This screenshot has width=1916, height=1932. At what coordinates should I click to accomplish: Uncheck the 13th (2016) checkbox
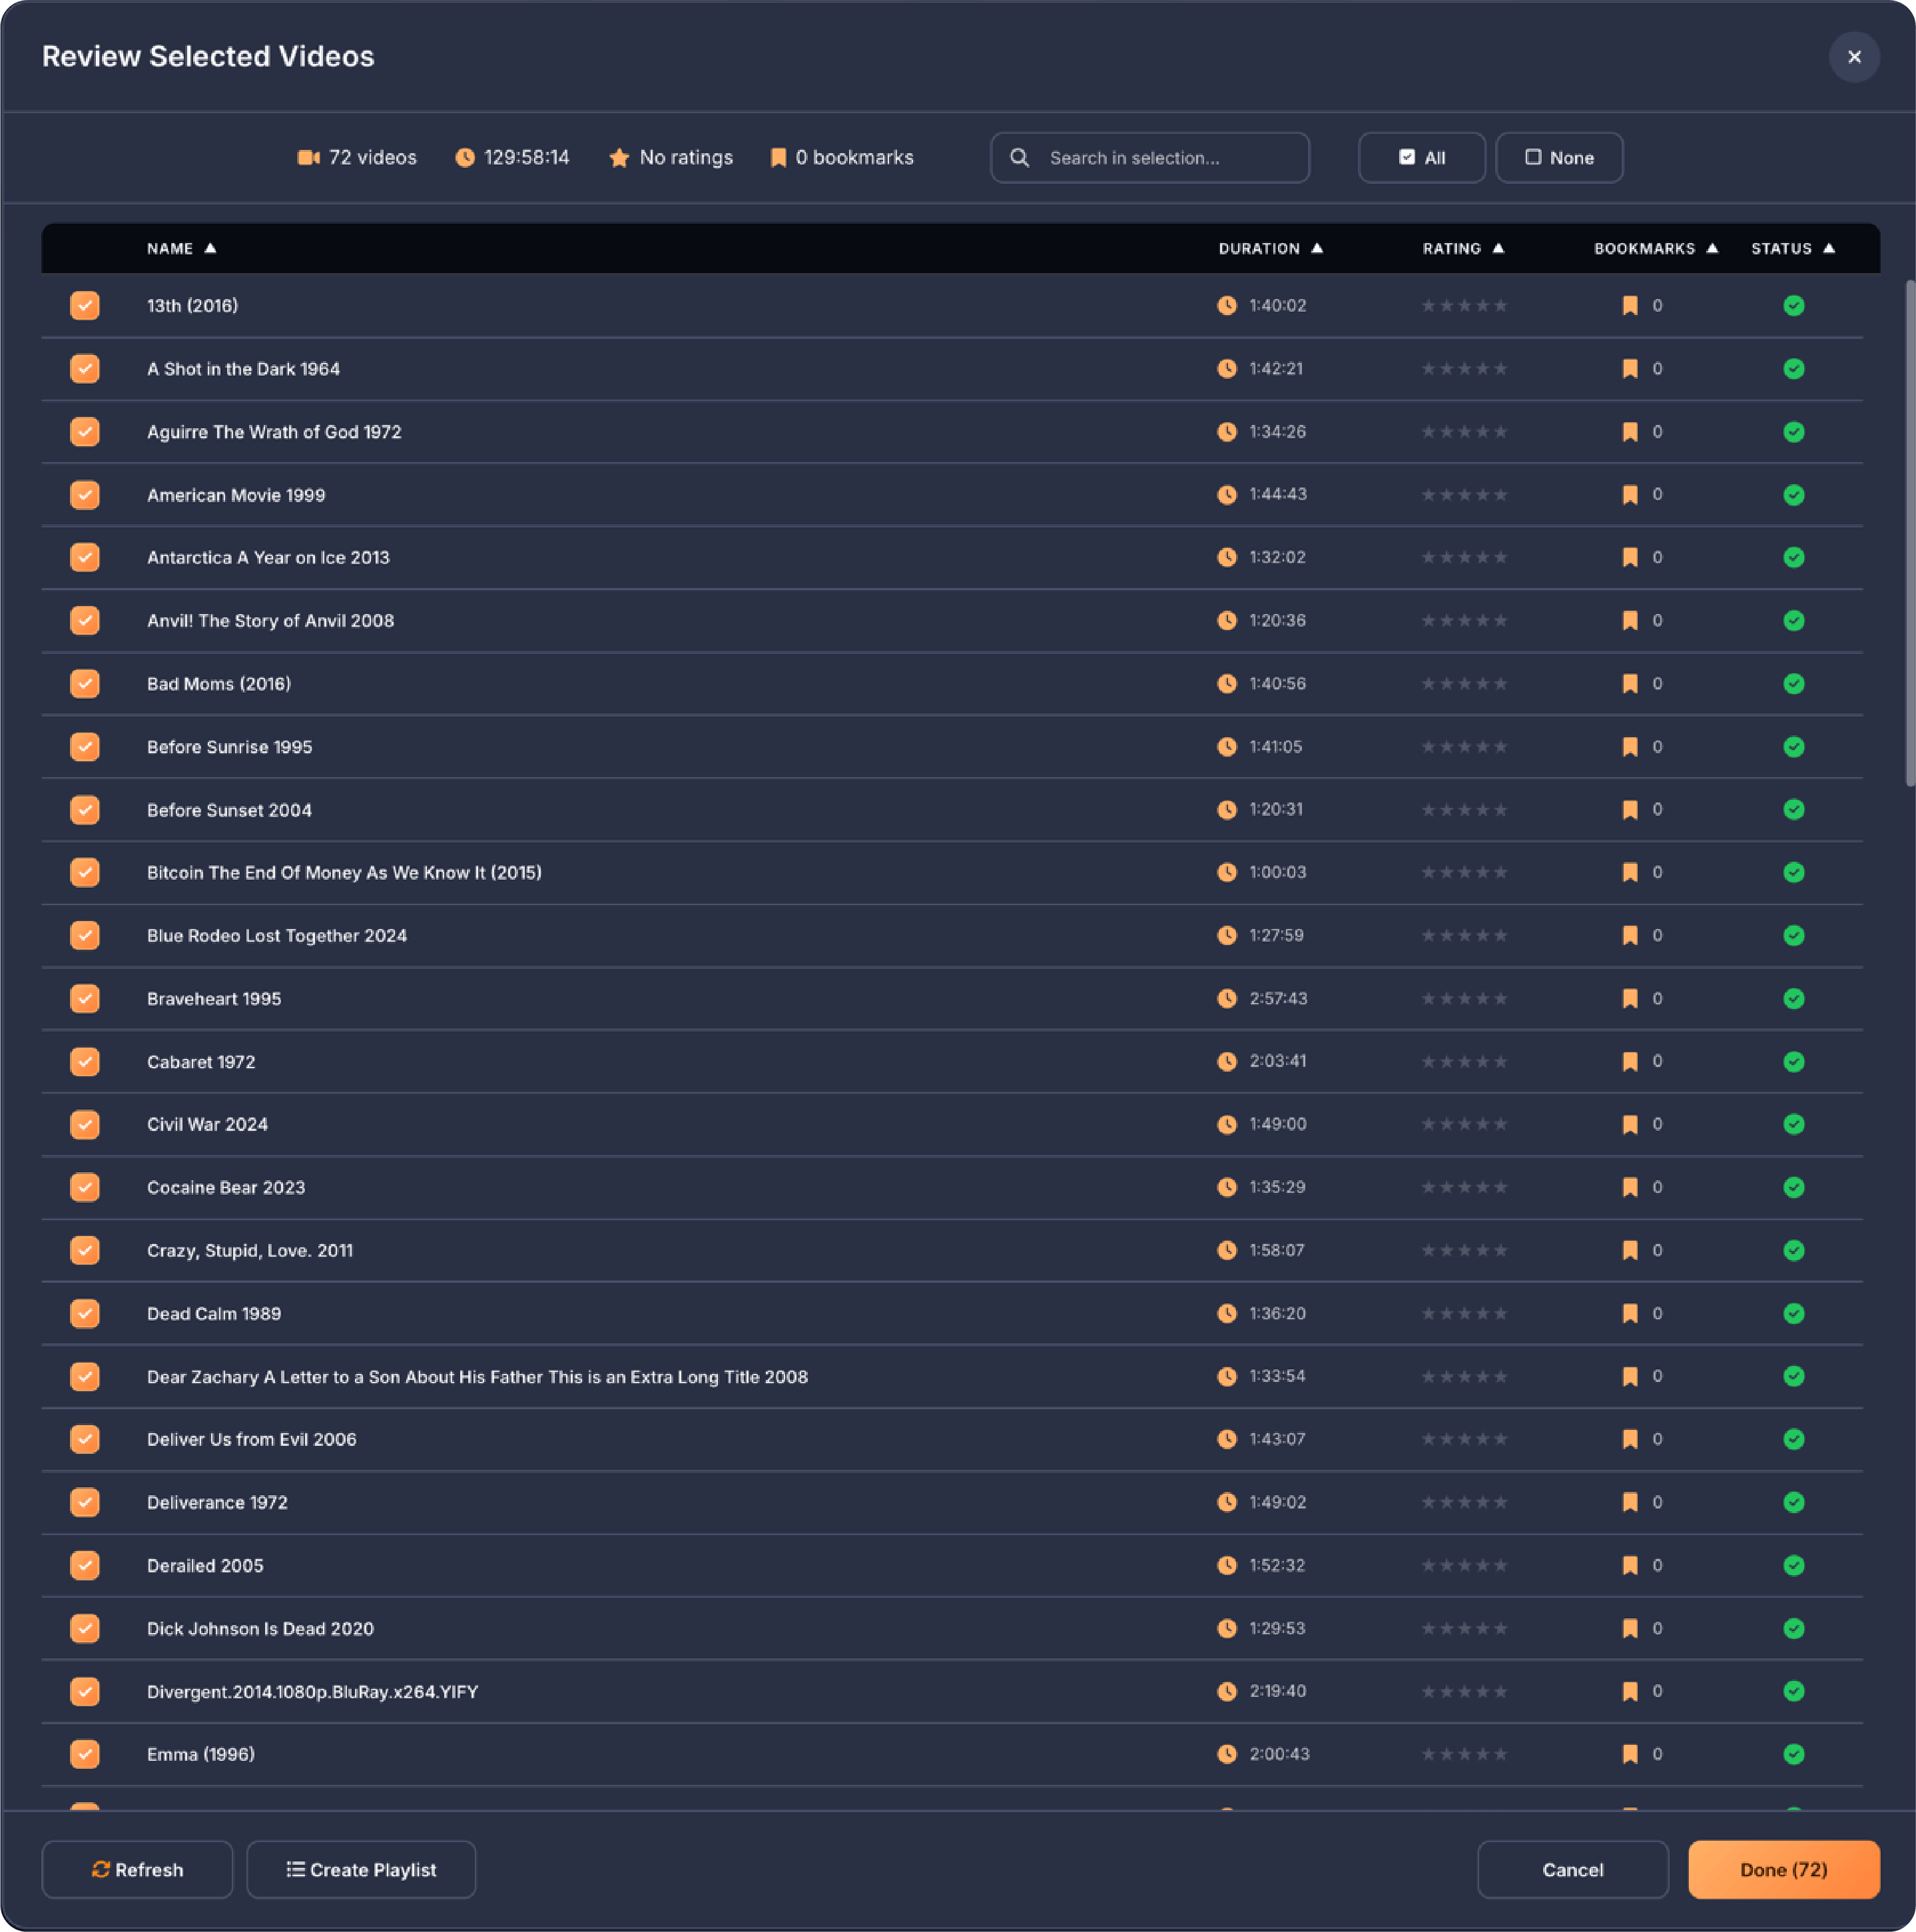pyautogui.click(x=85, y=306)
